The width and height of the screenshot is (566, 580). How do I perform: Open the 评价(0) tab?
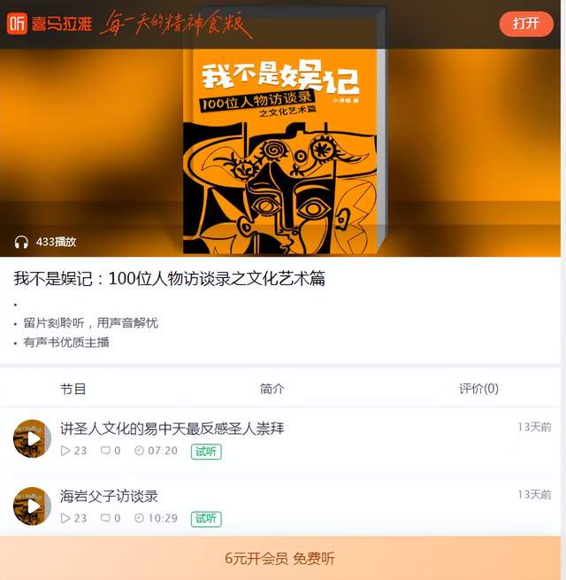(478, 389)
